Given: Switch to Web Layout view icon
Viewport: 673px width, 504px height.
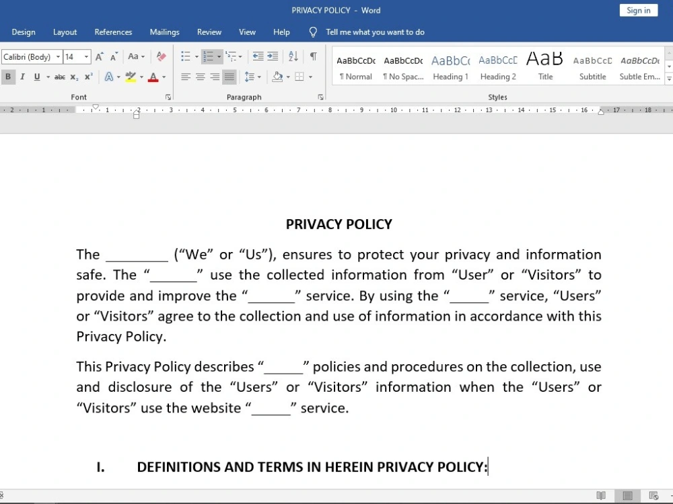Looking at the screenshot, I should click(653, 496).
